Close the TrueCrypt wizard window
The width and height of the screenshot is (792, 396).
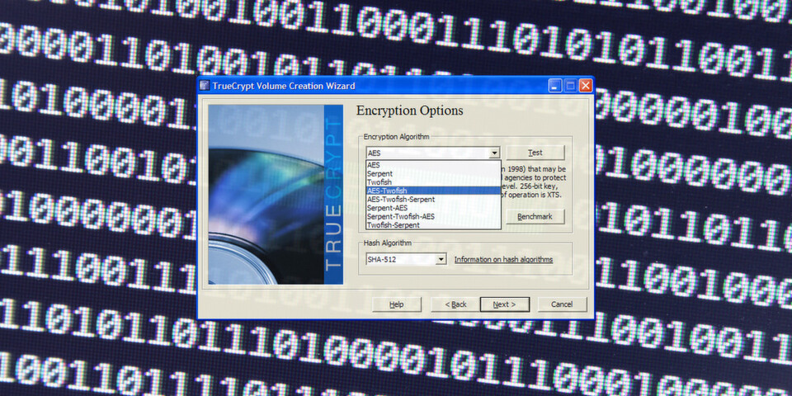tap(586, 86)
